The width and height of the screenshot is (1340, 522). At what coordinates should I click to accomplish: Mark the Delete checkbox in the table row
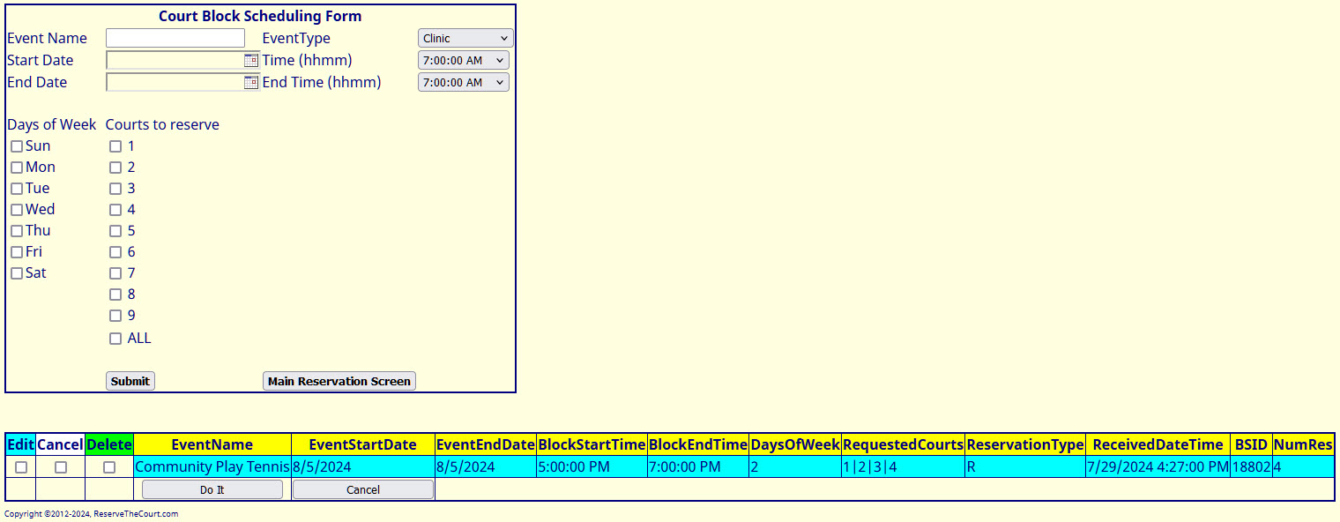coord(109,467)
